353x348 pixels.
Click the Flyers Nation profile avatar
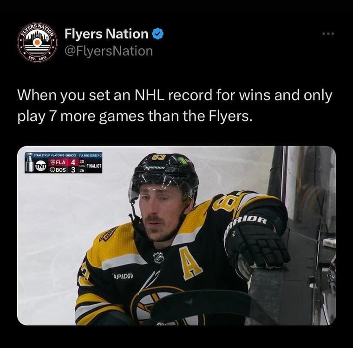[x=37, y=42]
